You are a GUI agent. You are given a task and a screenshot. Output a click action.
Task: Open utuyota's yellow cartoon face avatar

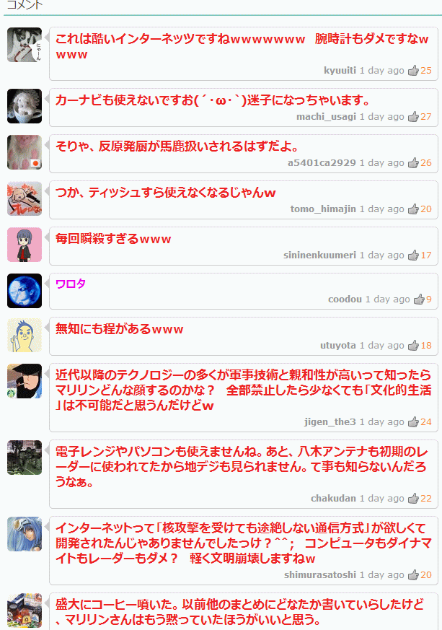(25, 335)
